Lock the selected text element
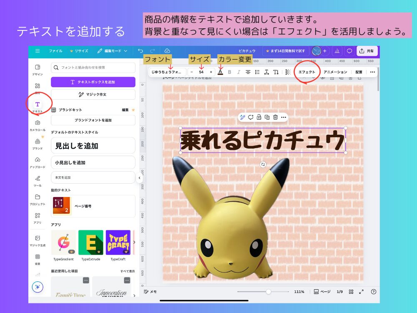 point(259,117)
